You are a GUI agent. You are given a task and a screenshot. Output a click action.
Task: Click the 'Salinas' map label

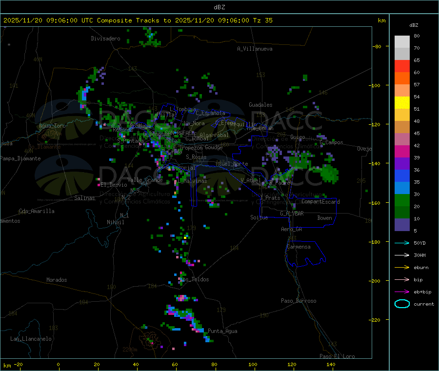tap(84, 198)
